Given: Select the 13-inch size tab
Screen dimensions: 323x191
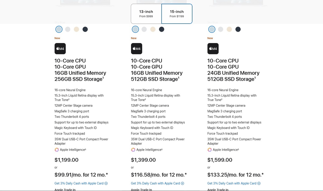Looking at the screenshot, I should (x=146, y=14).
